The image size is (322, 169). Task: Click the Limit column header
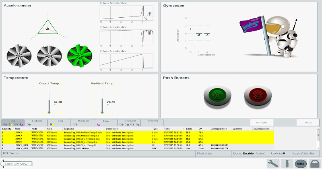click(192, 129)
